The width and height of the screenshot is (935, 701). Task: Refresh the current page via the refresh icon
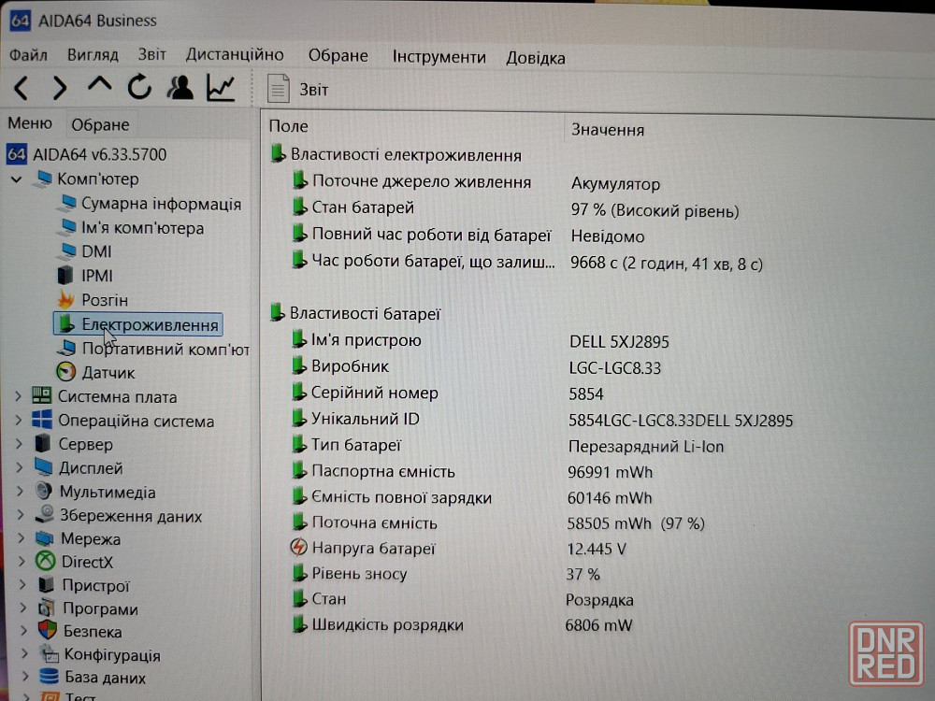pos(139,87)
